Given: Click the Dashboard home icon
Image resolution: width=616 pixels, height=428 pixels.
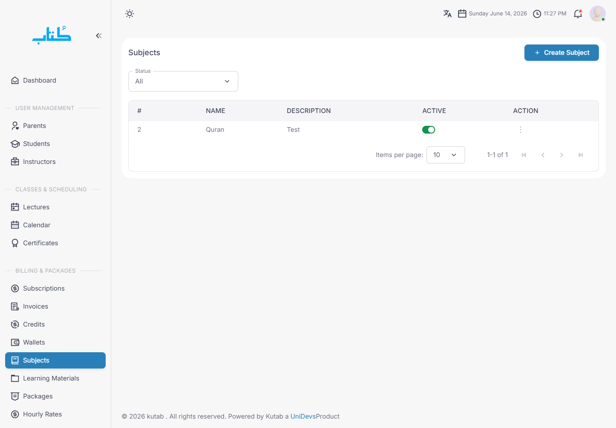Looking at the screenshot, I should [x=15, y=80].
